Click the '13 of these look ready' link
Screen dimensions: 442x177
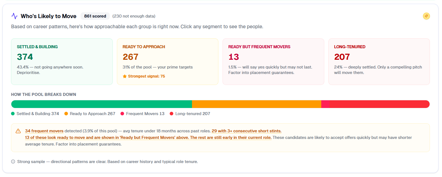[148, 138]
